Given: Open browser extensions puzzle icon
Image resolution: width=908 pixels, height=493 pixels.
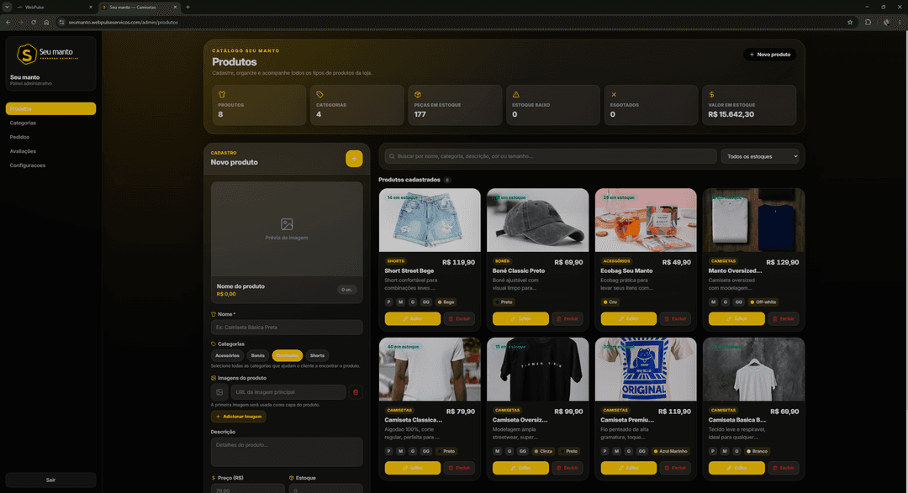Looking at the screenshot, I should [868, 22].
